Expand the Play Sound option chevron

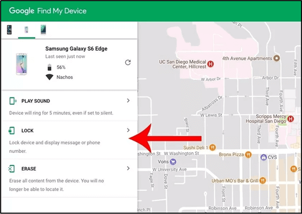click(x=128, y=101)
